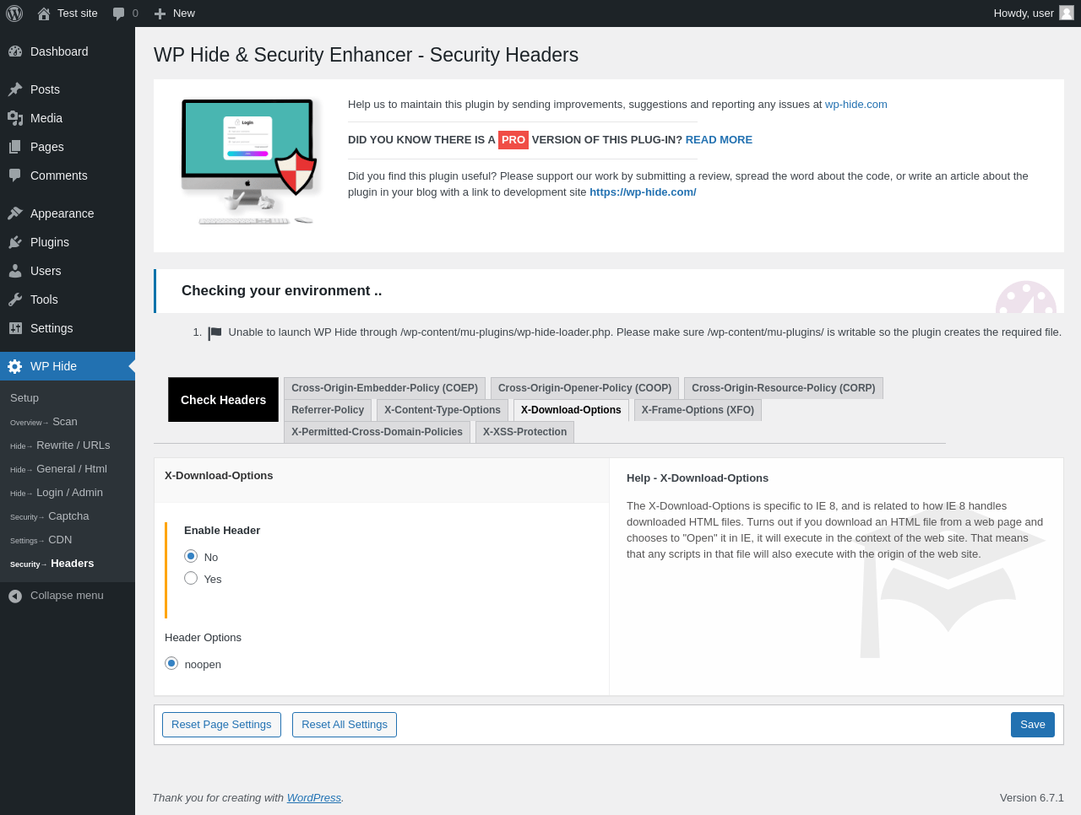
Task: Click the X-Download-Options panel heading
Action: [x=219, y=476]
